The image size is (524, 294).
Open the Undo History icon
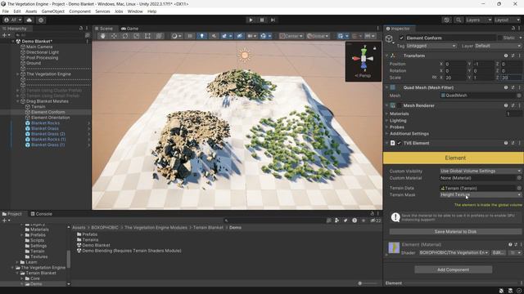tap(446, 20)
